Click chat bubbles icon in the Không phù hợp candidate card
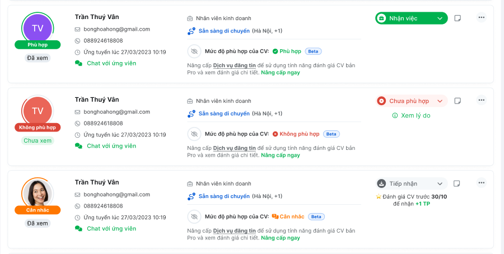The height and width of the screenshot is (254, 504). pos(78,146)
